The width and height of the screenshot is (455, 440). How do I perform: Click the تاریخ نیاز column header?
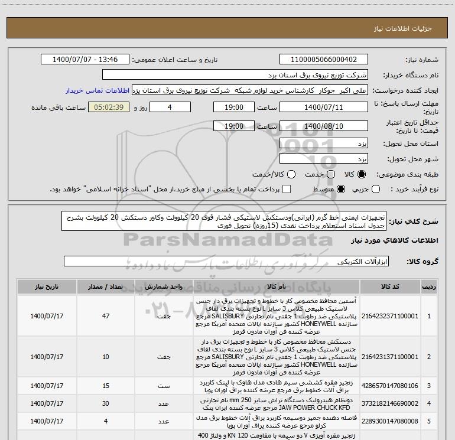47,286
